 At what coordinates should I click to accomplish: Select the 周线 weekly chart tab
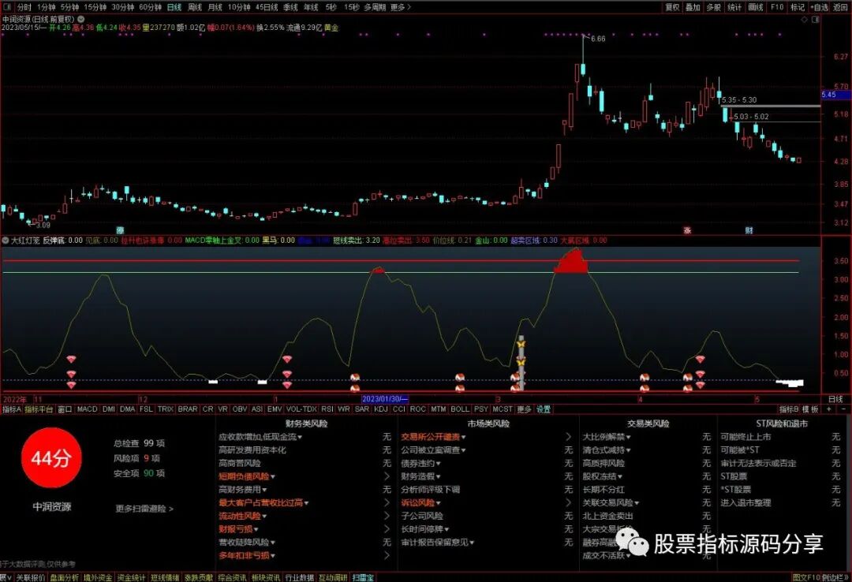[195, 7]
